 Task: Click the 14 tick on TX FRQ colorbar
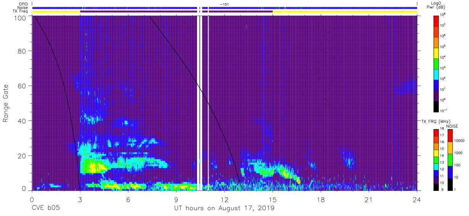[x=442, y=156]
